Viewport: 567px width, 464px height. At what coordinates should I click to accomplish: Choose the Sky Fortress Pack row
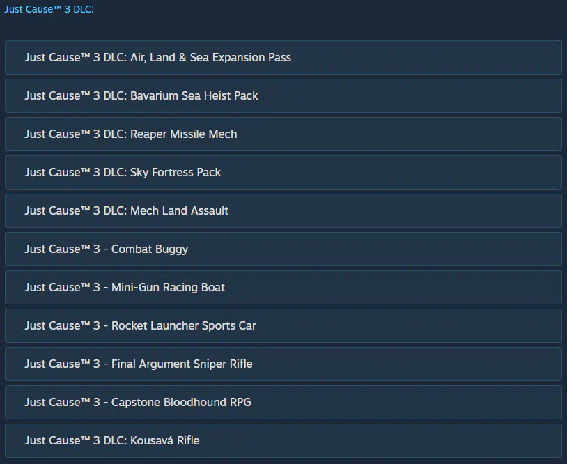tap(123, 172)
